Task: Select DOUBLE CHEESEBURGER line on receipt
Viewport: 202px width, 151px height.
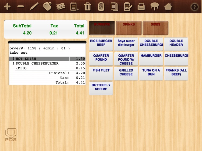Action: pos(47,63)
